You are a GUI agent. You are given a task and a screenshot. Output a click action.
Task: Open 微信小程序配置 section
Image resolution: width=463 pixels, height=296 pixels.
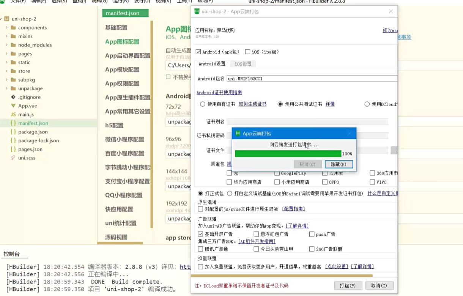pyautogui.click(x=124, y=139)
